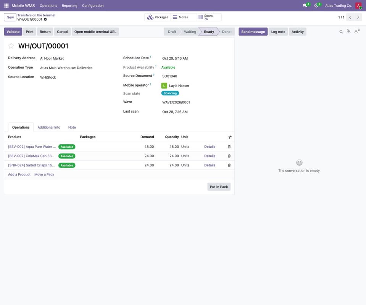Click the Return button
This screenshot has width=366, height=305.
click(45, 32)
